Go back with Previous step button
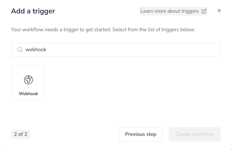This screenshot has width=232, height=150. 141,134
